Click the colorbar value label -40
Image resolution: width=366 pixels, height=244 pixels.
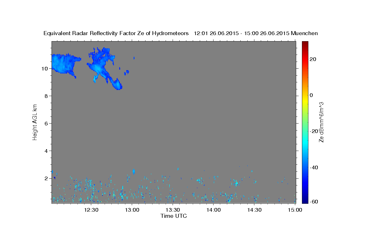(x=314, y=167)
